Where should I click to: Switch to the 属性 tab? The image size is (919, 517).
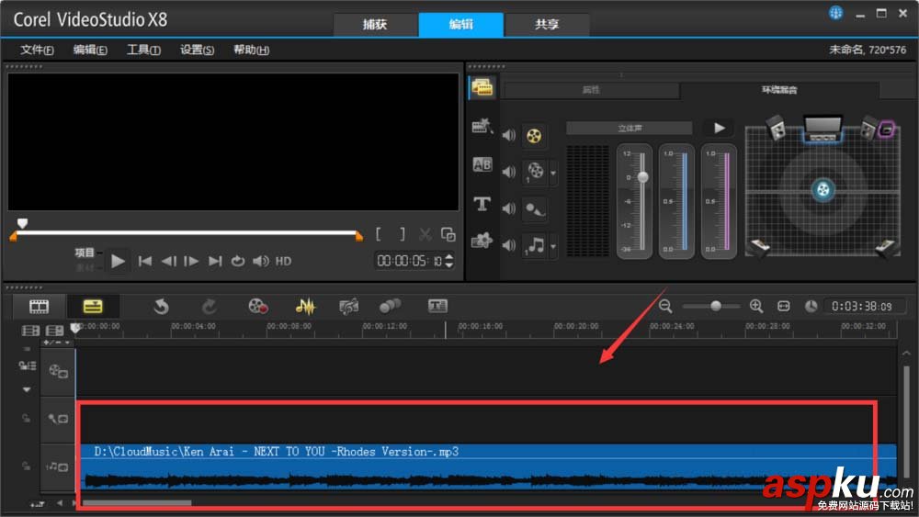[591, 90]
